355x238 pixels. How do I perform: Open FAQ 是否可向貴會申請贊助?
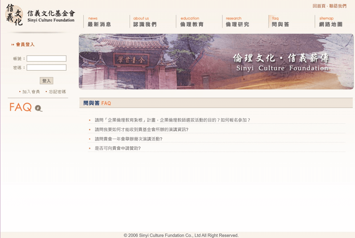(118, 148)
